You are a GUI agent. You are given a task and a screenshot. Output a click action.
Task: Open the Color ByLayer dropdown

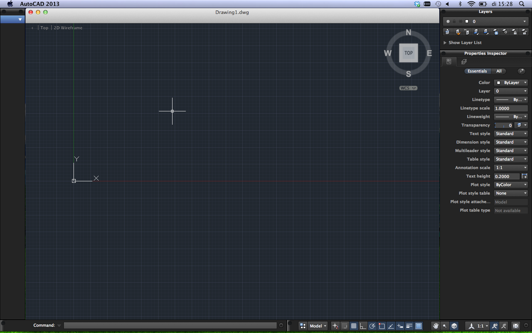click(x=511, y=83)
